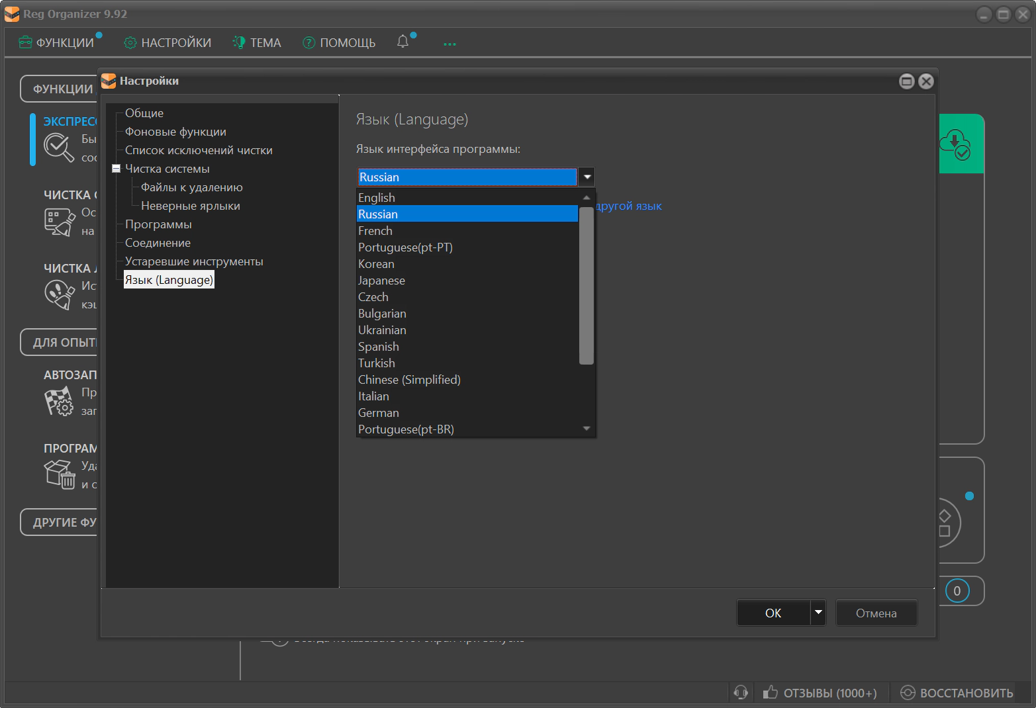Open the three-dots overflow menu
Viewport: 1036px width, 708px height.
[449, 44]
